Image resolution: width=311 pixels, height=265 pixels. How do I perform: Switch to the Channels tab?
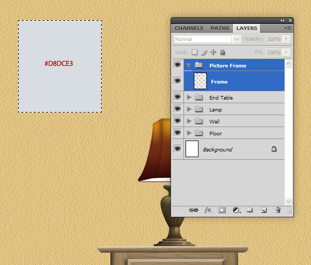189,28
